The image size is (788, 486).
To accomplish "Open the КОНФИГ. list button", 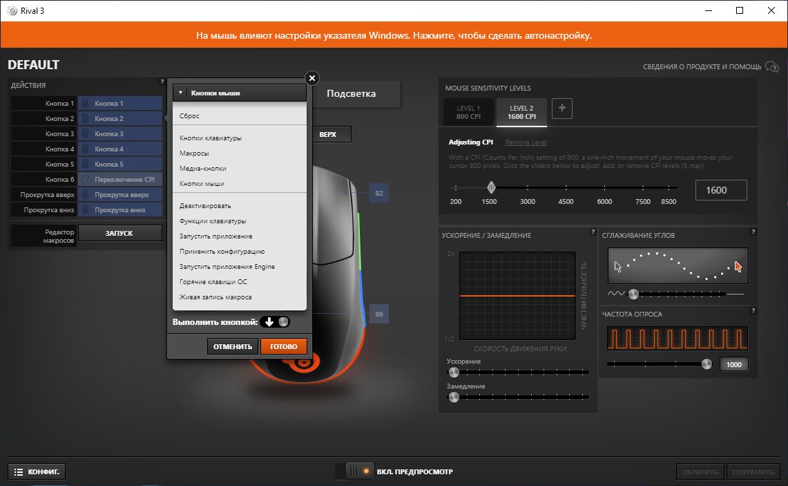I will coord(37,472).
